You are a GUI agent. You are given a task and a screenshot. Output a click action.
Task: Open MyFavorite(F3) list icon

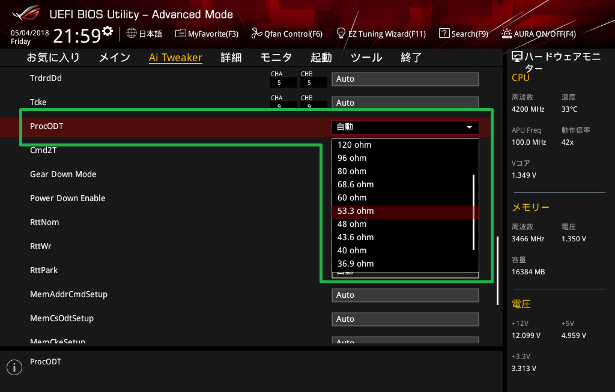180,34
